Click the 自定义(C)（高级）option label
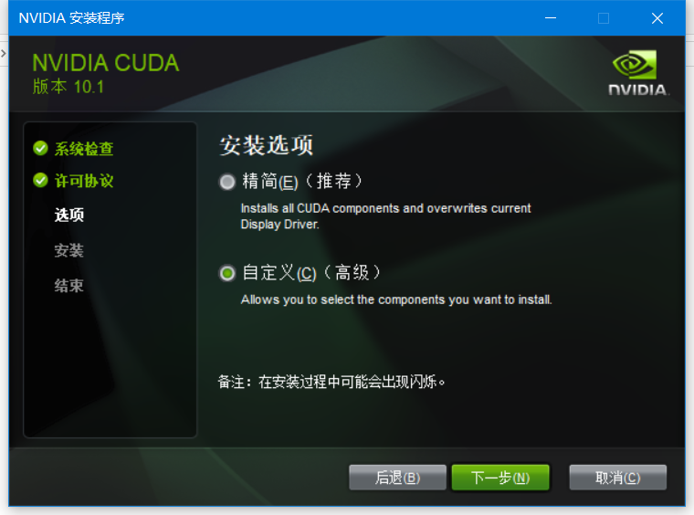694x515 pixels. [311, 272]
